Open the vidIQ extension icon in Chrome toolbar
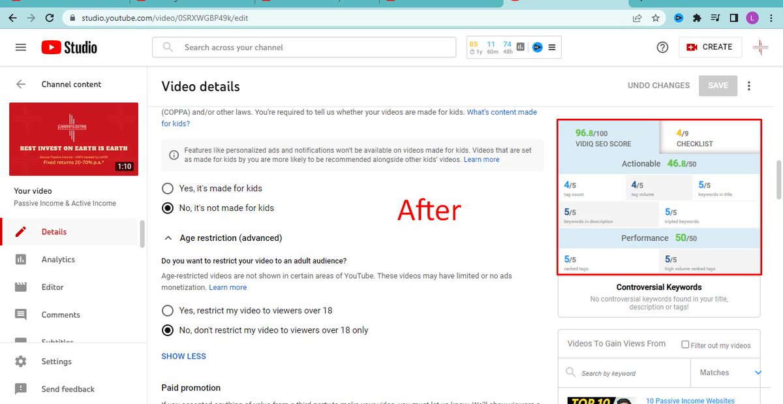Viewport: 783px width, 404px height. [x=679, y=18]
